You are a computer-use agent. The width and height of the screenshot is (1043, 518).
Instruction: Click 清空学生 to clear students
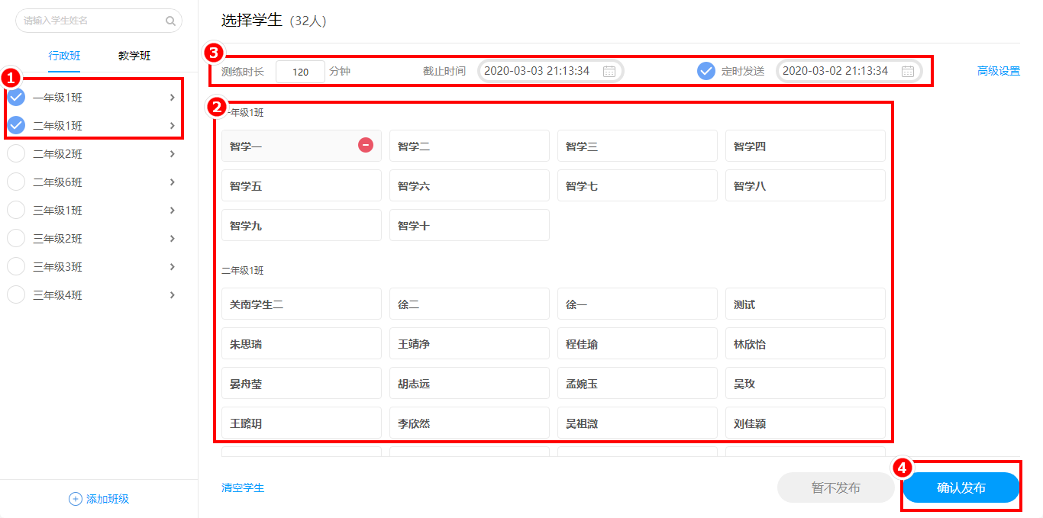(243, 487)
